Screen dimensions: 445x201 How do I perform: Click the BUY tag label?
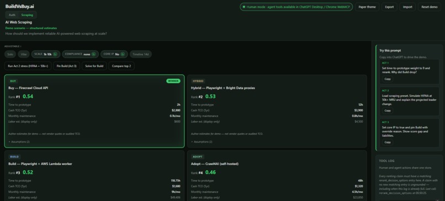13,81
